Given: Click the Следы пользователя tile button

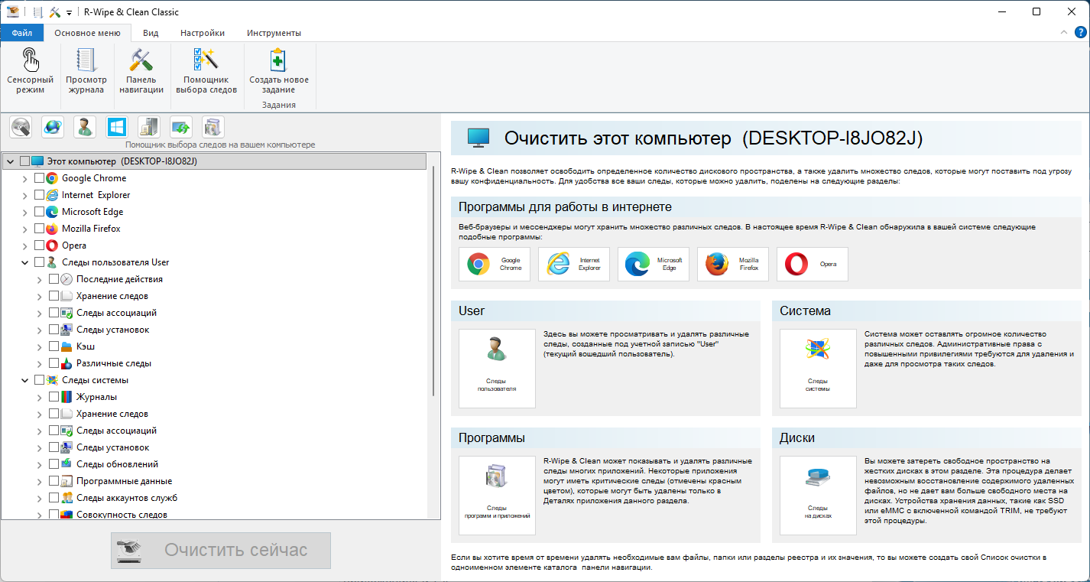Looking at the screenshot, I should point(497,369).
